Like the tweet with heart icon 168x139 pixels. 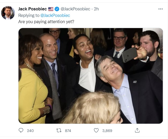(96, 130)
